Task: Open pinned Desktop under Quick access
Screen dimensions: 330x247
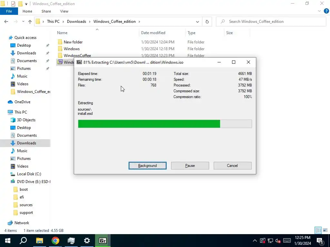Action: tap(24, 45)
